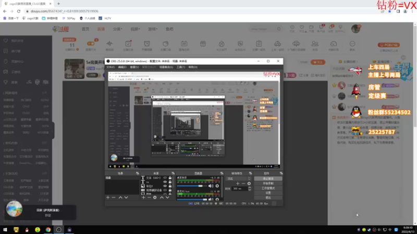This screenshot has height=234, width=417.
Task: Move OBS scene down in the list
Action: (x=126, y=198)
